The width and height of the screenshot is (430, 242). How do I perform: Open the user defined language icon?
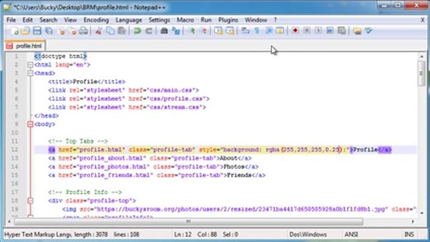[280, 31]
